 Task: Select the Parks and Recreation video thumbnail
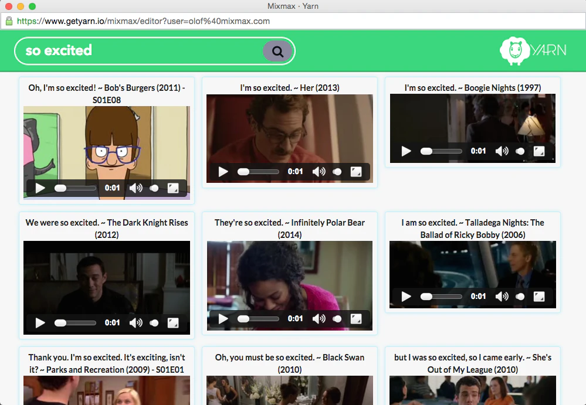(x=107, y=390)
